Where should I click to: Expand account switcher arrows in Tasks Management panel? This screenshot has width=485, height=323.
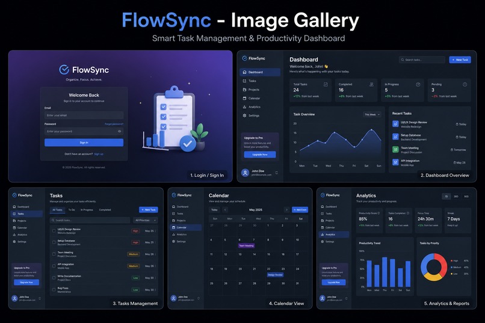(x=40, y=298)
